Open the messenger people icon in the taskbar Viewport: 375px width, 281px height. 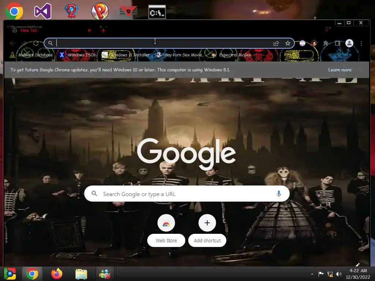[x=104, y=274]
